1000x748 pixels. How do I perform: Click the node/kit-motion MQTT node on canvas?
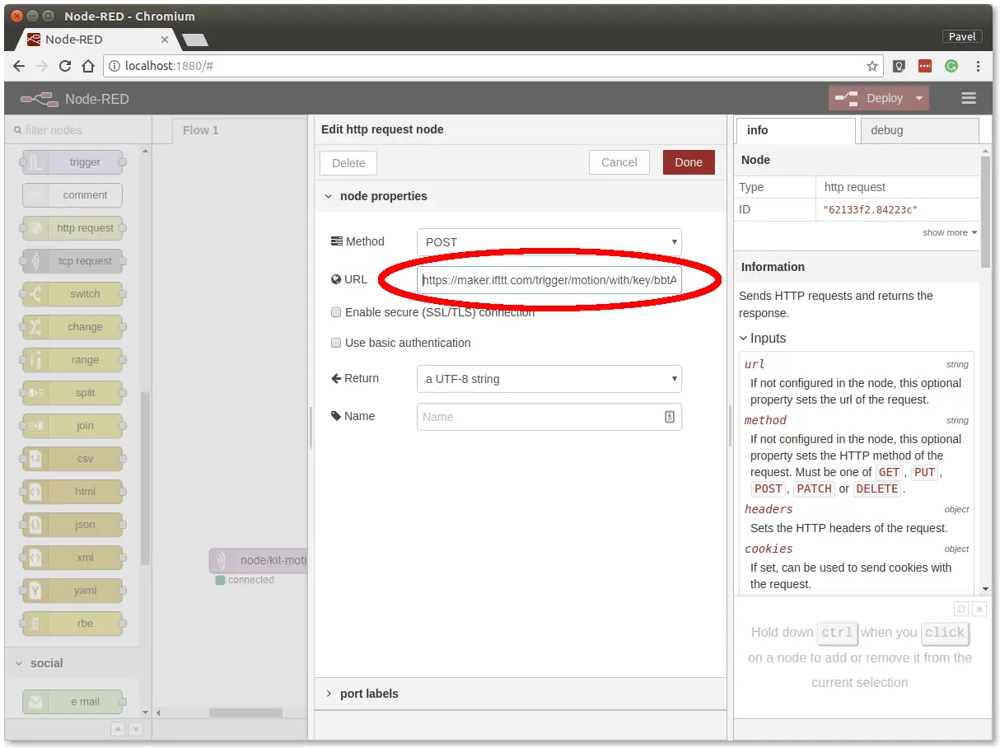(x=258, y=561)
